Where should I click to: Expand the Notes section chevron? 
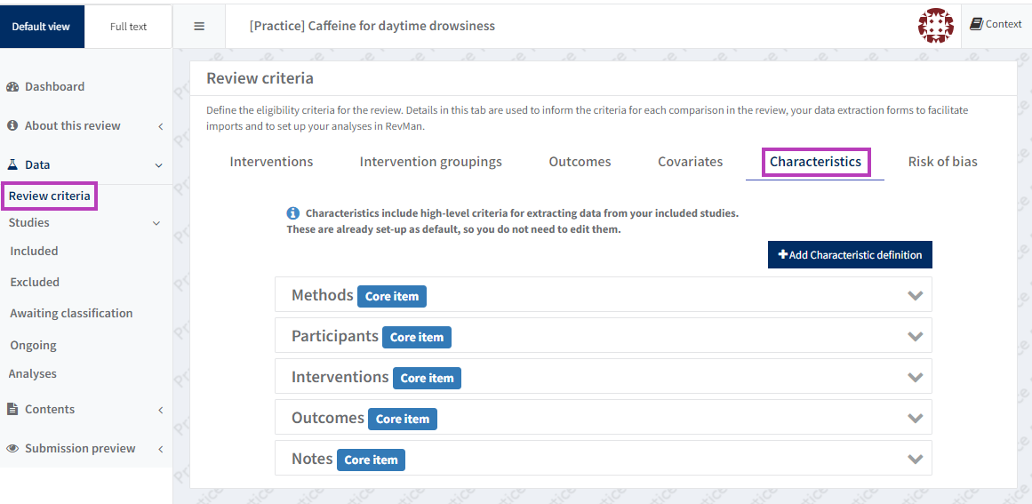click(x=915, y=459)
